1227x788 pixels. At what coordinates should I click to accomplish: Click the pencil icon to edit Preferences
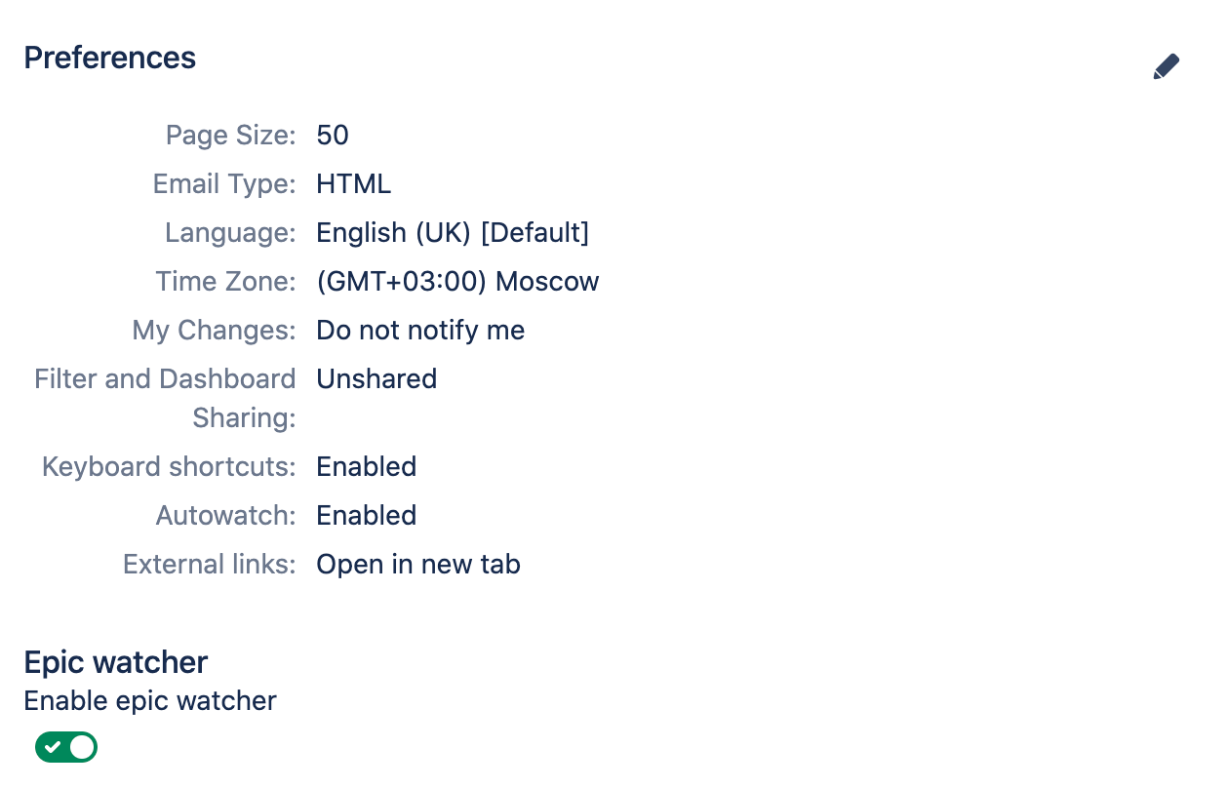pyautogui.click(x=1166, y=66)
